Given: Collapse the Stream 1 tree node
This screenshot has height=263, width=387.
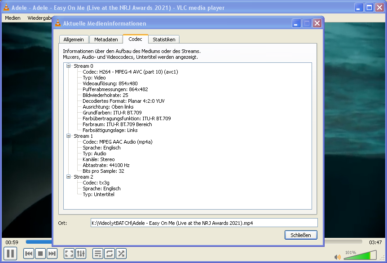Looking at the screenshot, I should 68,136.
